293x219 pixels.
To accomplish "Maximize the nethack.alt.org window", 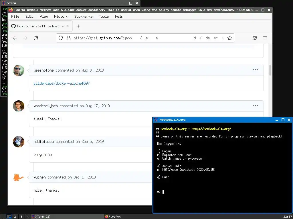I will (283, 120).
